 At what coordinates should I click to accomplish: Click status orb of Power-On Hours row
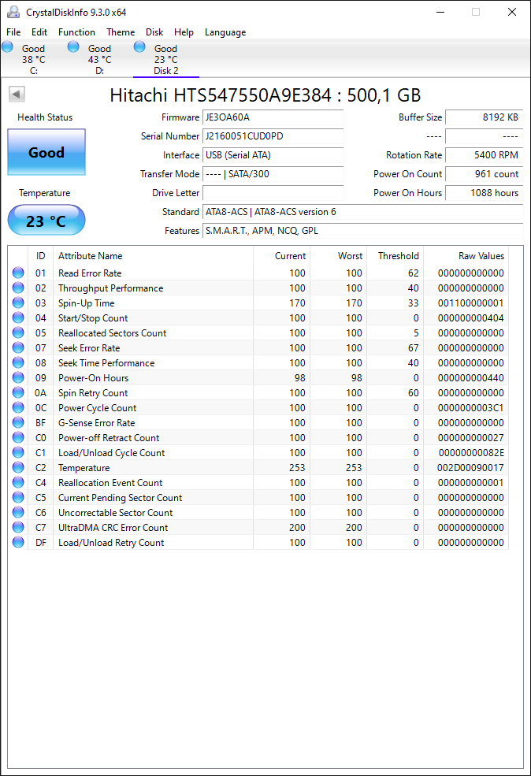(18, 377)
